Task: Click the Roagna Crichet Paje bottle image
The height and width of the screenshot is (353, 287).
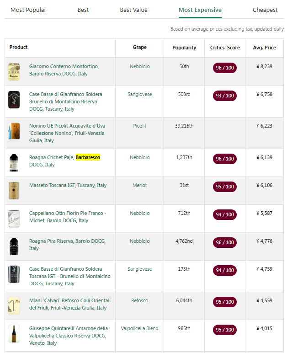Action: tap(14, 162)
